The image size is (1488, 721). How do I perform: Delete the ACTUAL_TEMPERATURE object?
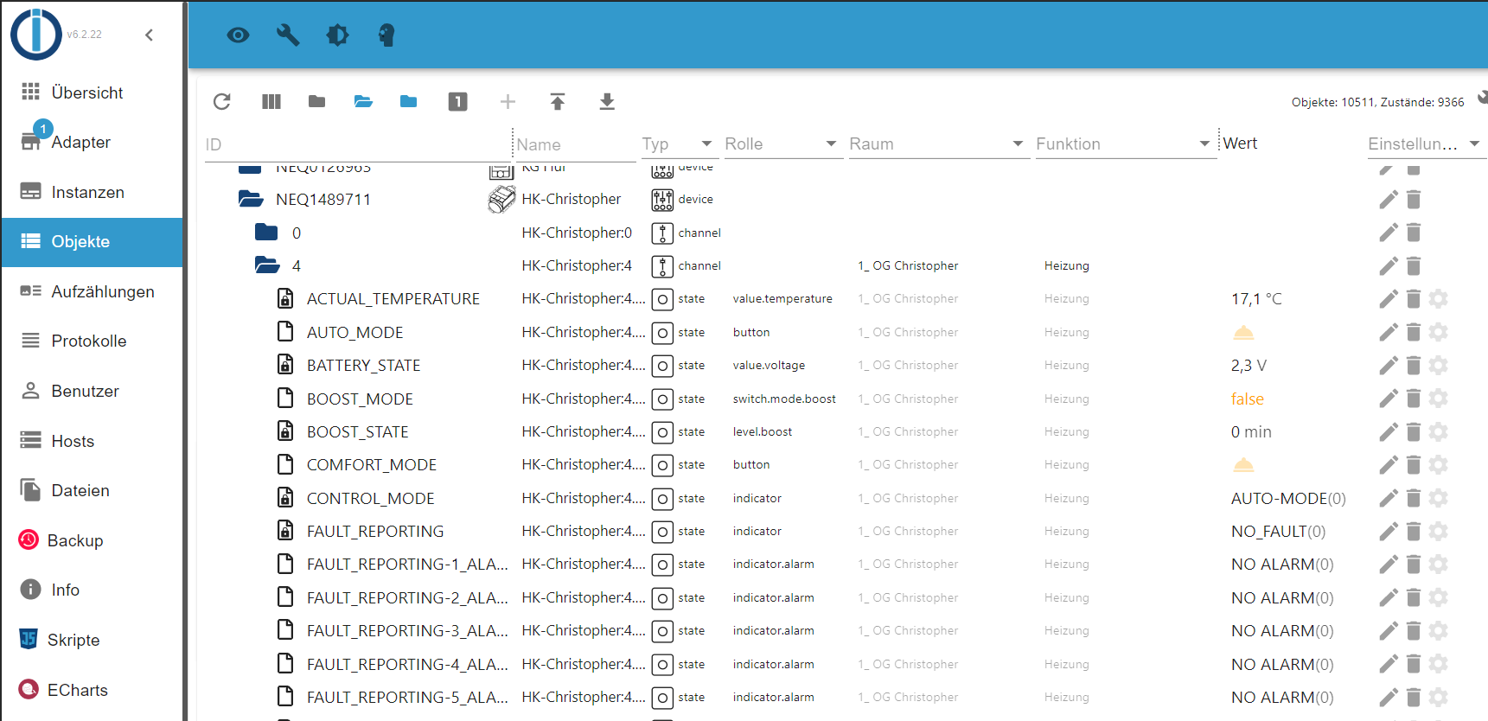click(x=1414, y=299)
